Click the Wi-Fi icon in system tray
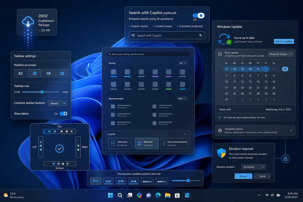 pos(267,195)
